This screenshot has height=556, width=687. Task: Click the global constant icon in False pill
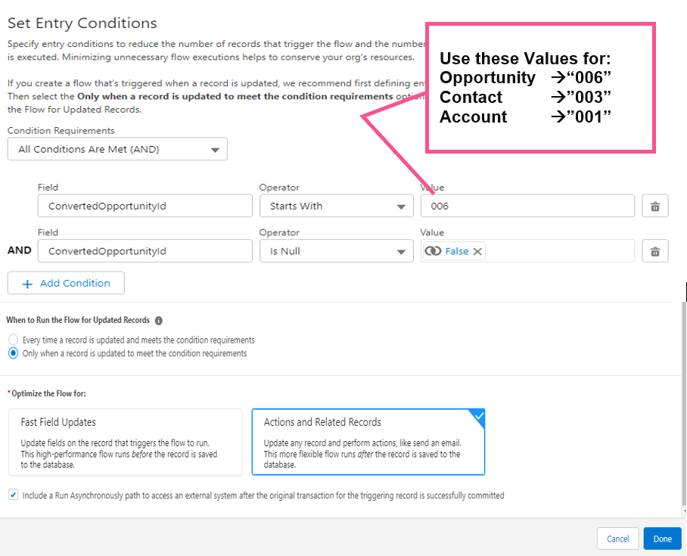tap(434, 252)
